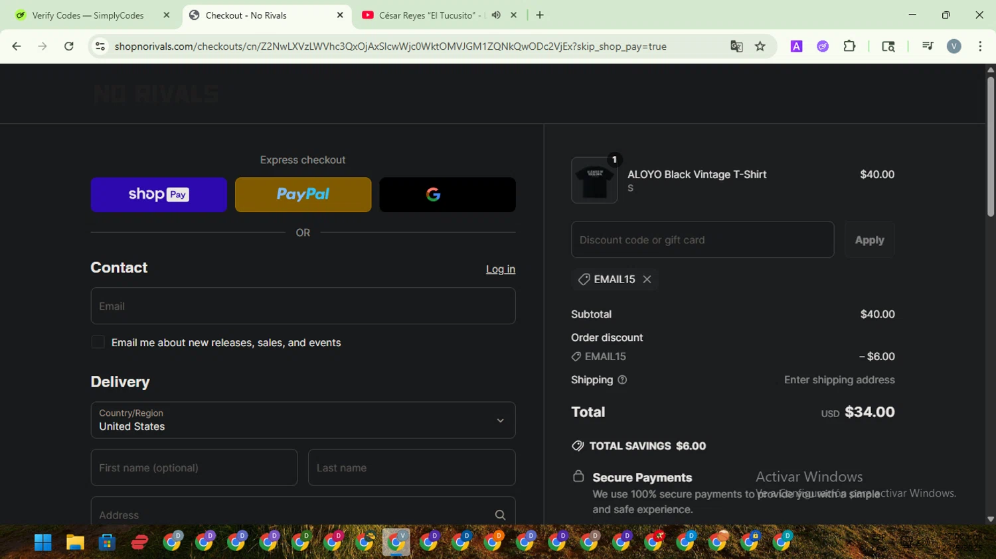Check out with PayPal button
The image size is (996, 559).
(303, 194)
